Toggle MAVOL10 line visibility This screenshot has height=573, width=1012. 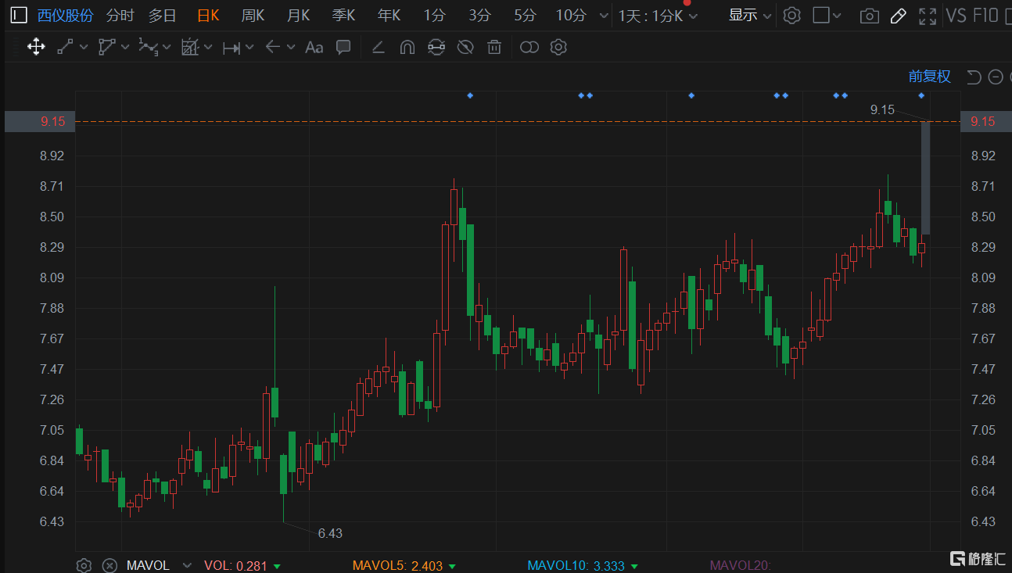pos(633,566)
